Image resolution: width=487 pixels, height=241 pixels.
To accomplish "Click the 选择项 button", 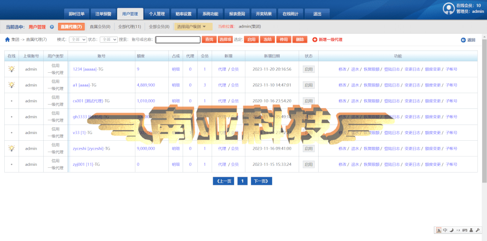I will pyautogui.click(x=225, y=40).
